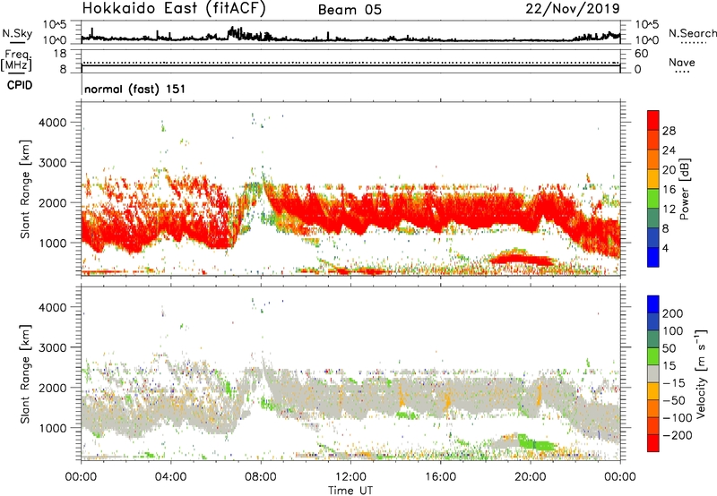Click the 'Hokkaido East (fitACF)' title

click(x=174, y=9)
